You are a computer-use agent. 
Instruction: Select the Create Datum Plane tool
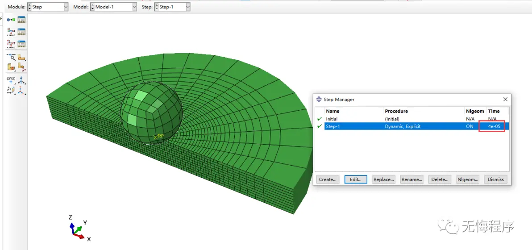tap(11, 91)
